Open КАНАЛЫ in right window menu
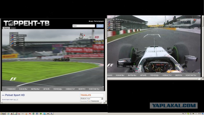 120,75
